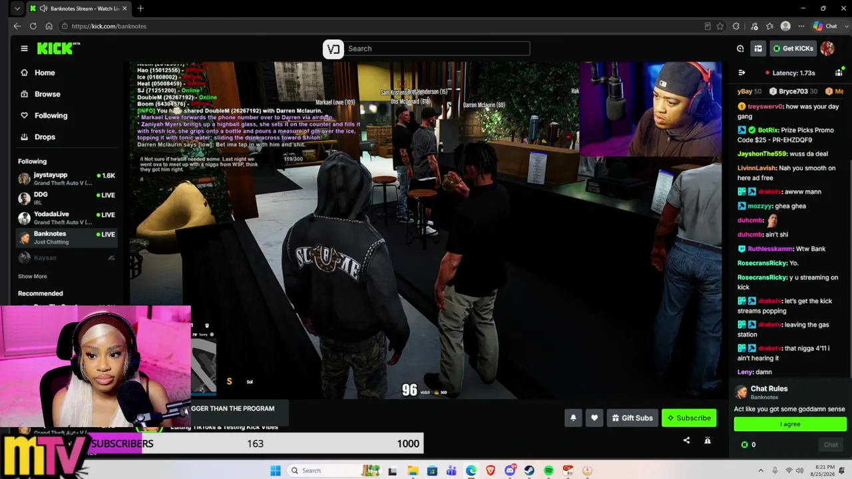Click the Kick search input field
This screenshot has width=852, height=479.
[x=437, y=49]
